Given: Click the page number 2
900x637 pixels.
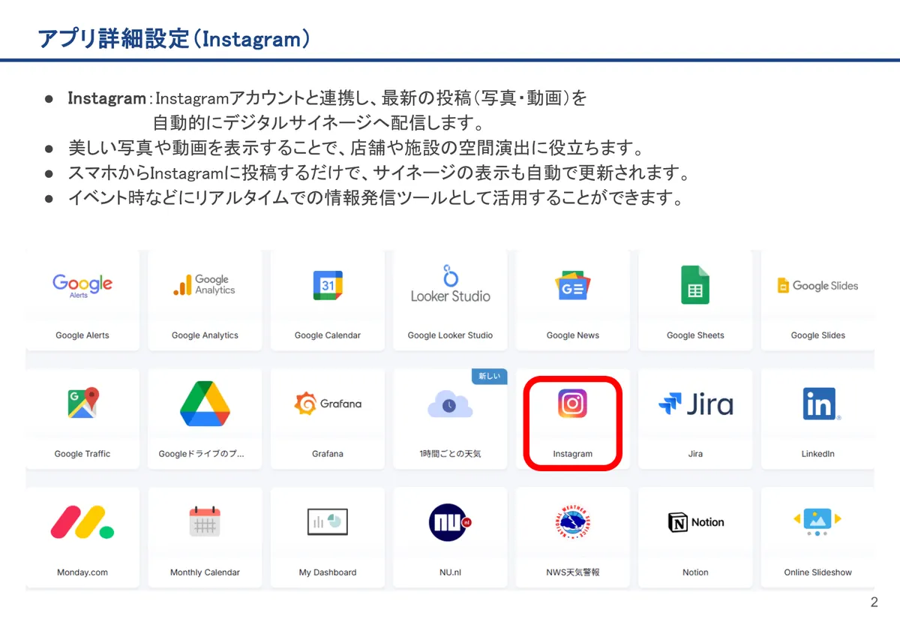Looking at the screenshot, I should click(874, 602).
